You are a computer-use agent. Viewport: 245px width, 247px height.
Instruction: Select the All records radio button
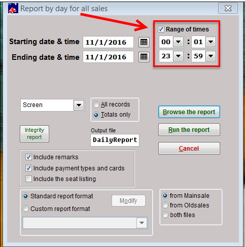[x=96, y=104]
